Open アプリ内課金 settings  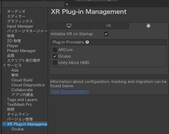coord(22,95)
